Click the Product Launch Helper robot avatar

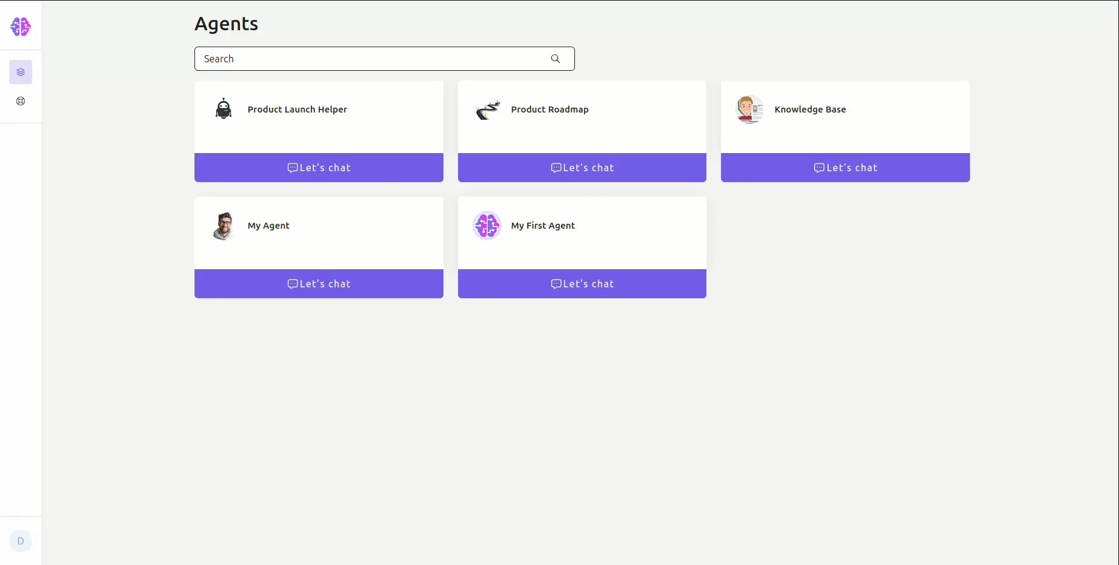pyautogui.click(x=224, y=109)
